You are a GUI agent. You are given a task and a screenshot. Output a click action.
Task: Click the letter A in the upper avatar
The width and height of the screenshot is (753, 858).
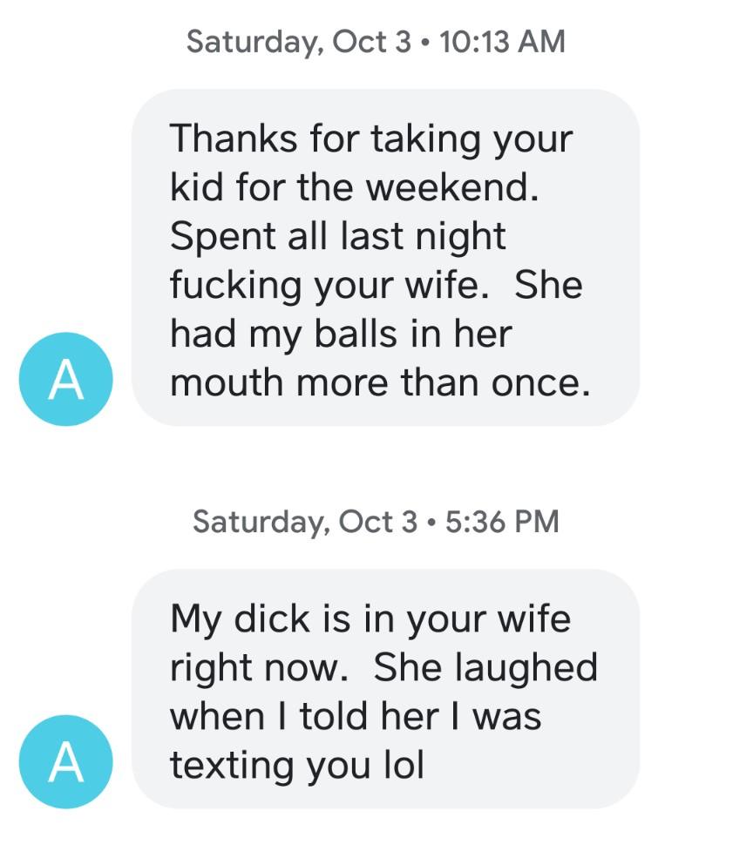[65, 380]
